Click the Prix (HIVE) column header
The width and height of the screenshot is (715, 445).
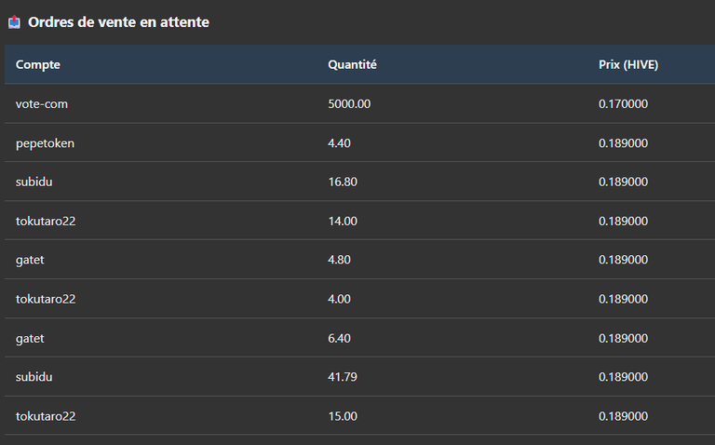[x=628, y=65]
